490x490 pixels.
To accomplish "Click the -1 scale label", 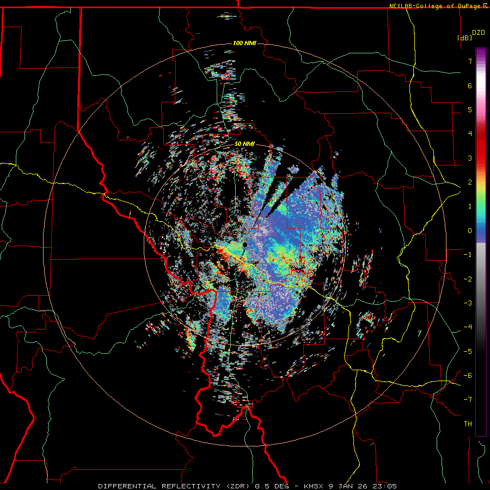I will (468, 255).
